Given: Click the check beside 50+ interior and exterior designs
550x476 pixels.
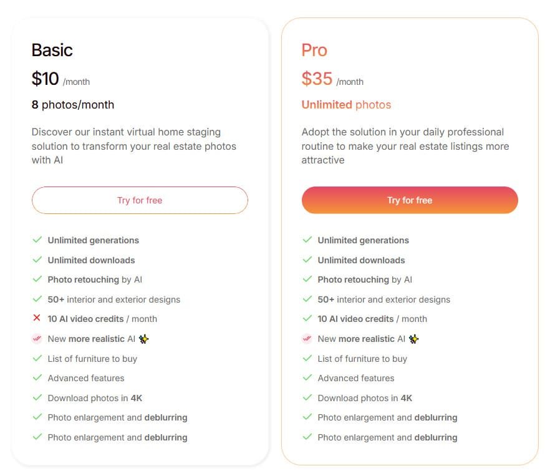Looking at the screenshot, I should pyautogui.click(x=37, y=299).
